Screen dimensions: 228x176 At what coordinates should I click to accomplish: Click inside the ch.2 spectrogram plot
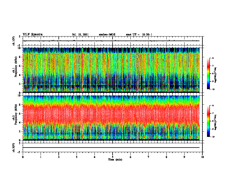111,118
